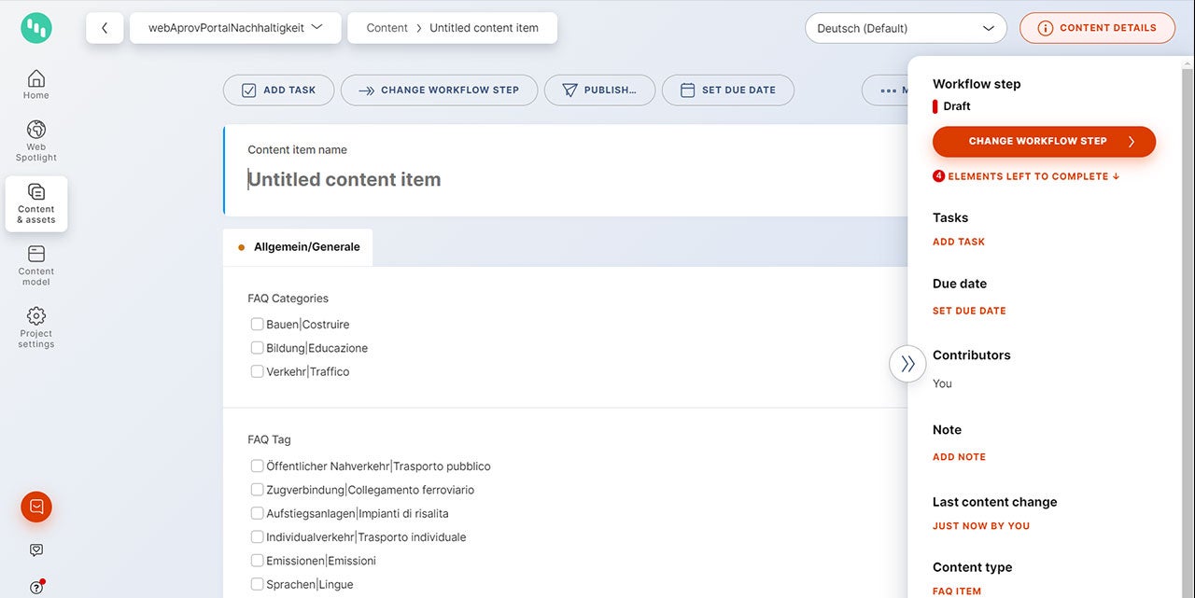1195x598 pixels.
Task: Navigate to Content breadcrumb
Action: (x=387, y=28)
